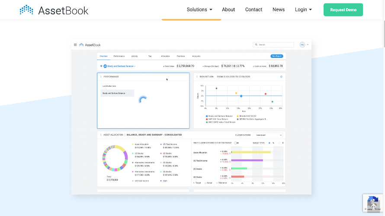Screen dimensions: 385x216
Task: Click the settings icon before Brady and Barbara Balance
Action: pos(101,66)
